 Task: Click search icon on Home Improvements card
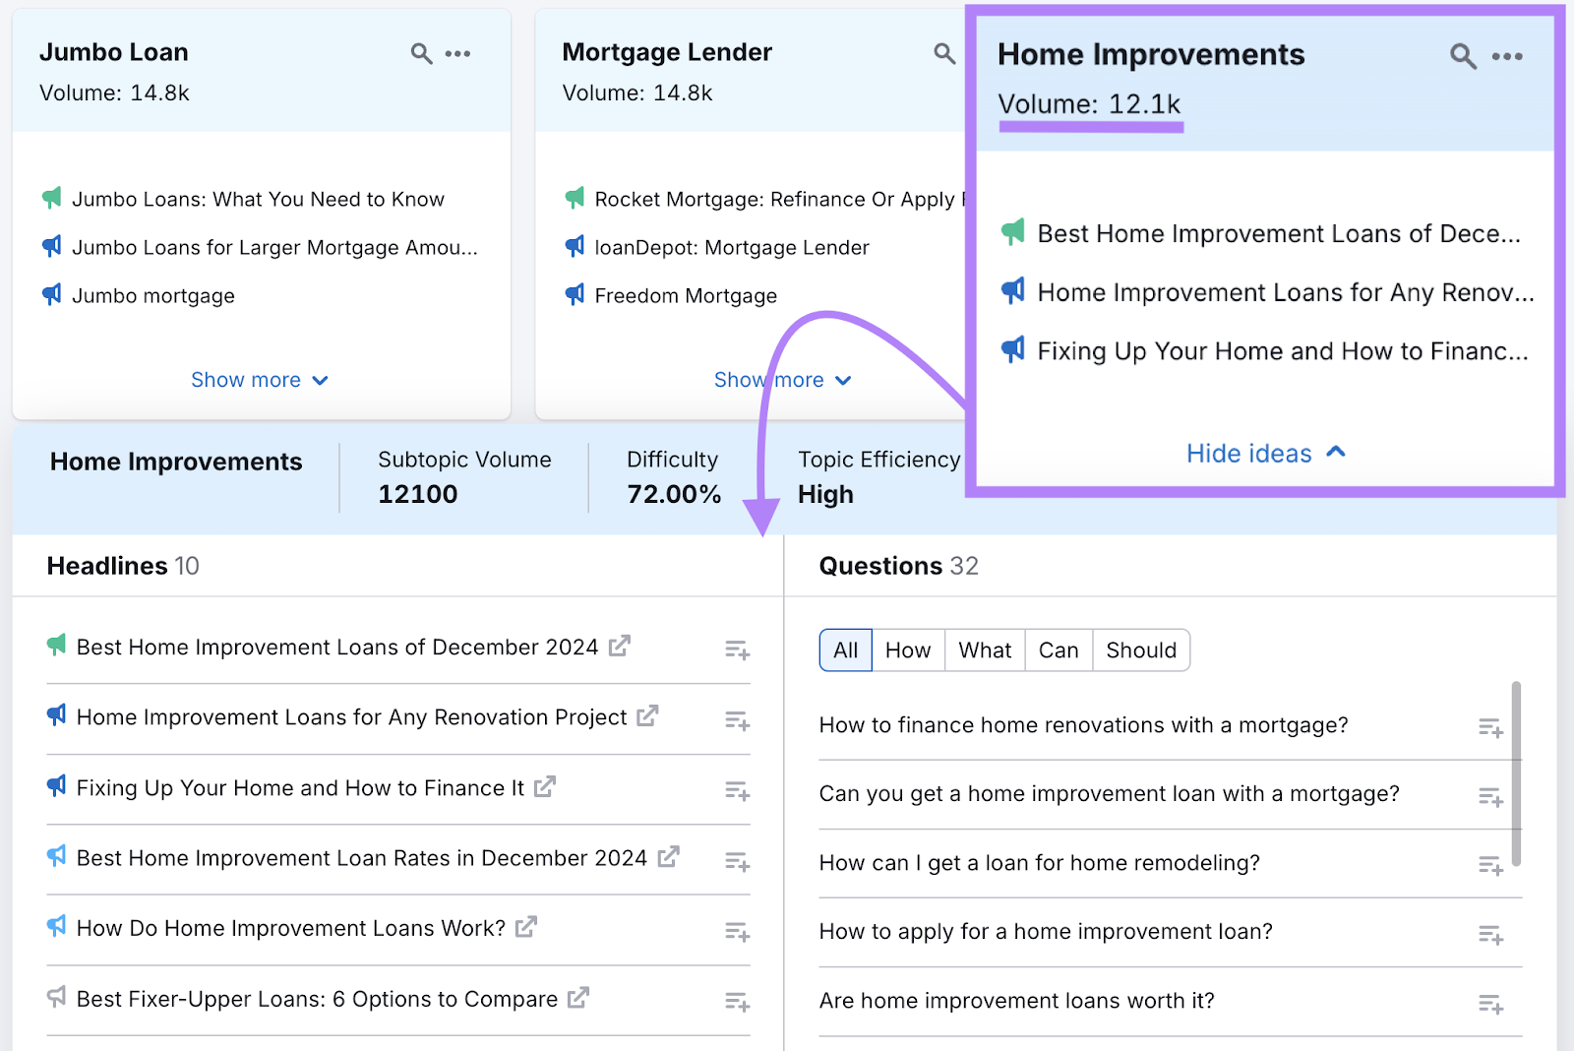(x=1463, y=56)
